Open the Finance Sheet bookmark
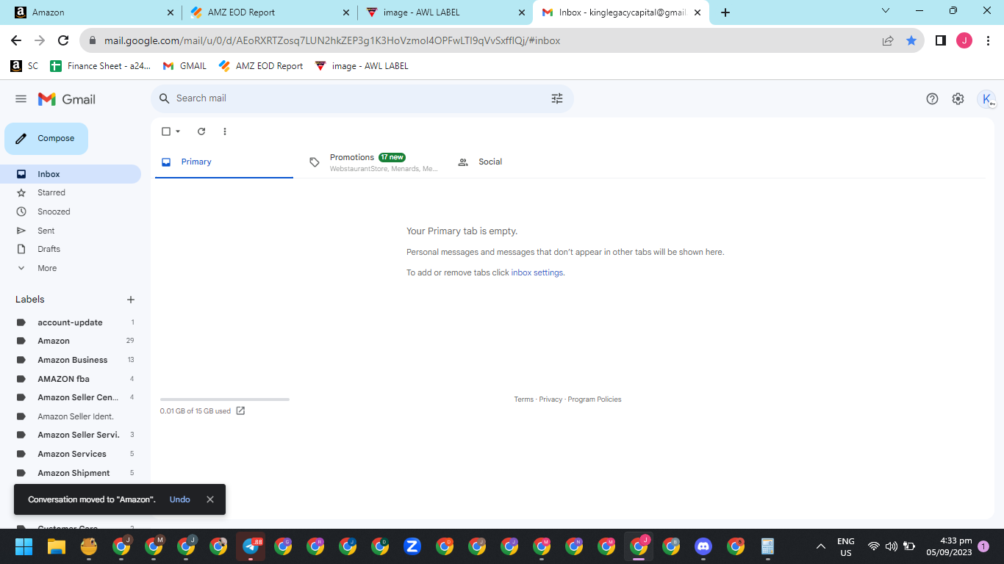The width and height of the screenshot is (1004, 564). (x=100, y=66)
